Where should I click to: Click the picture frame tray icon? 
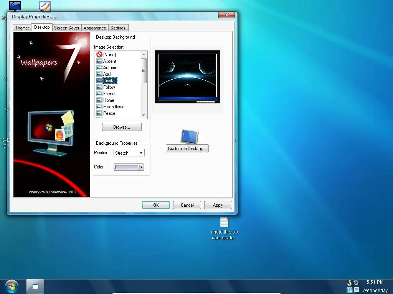point(357,290)
